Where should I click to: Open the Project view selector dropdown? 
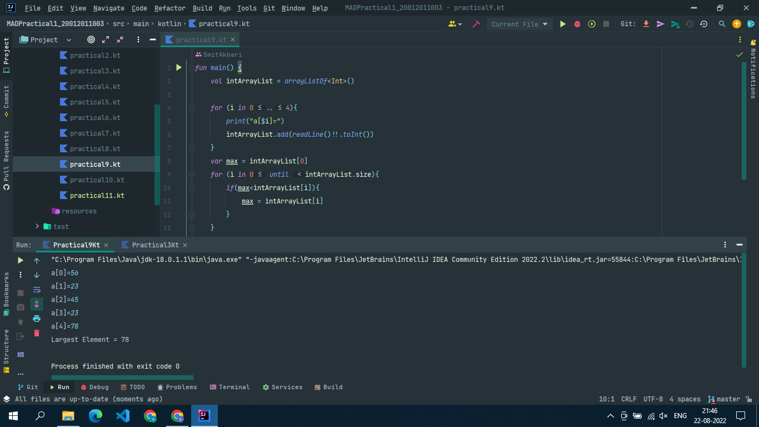[46, 39]
